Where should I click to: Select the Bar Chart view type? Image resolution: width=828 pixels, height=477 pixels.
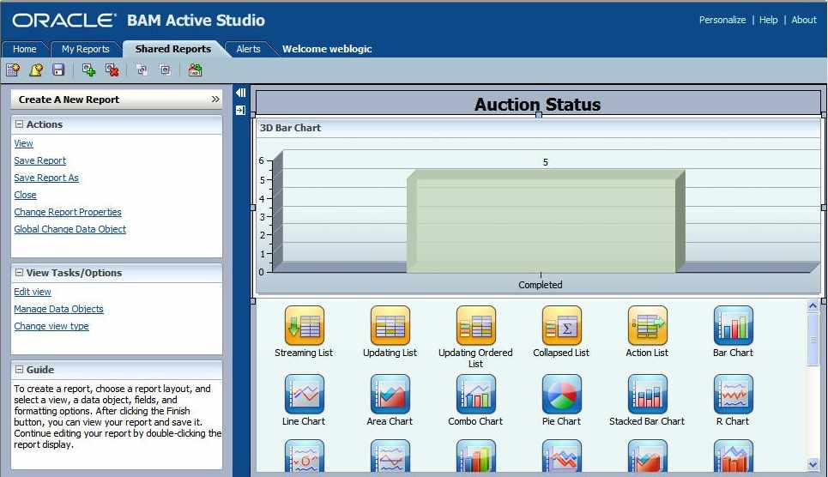(733, 332)
